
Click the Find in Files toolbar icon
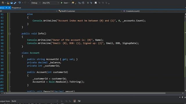pyautogui.click(x=73, y=3)
